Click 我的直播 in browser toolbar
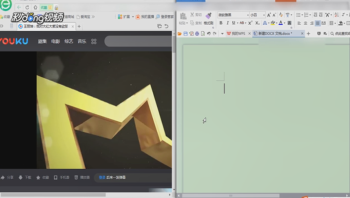 pos(145,16)
